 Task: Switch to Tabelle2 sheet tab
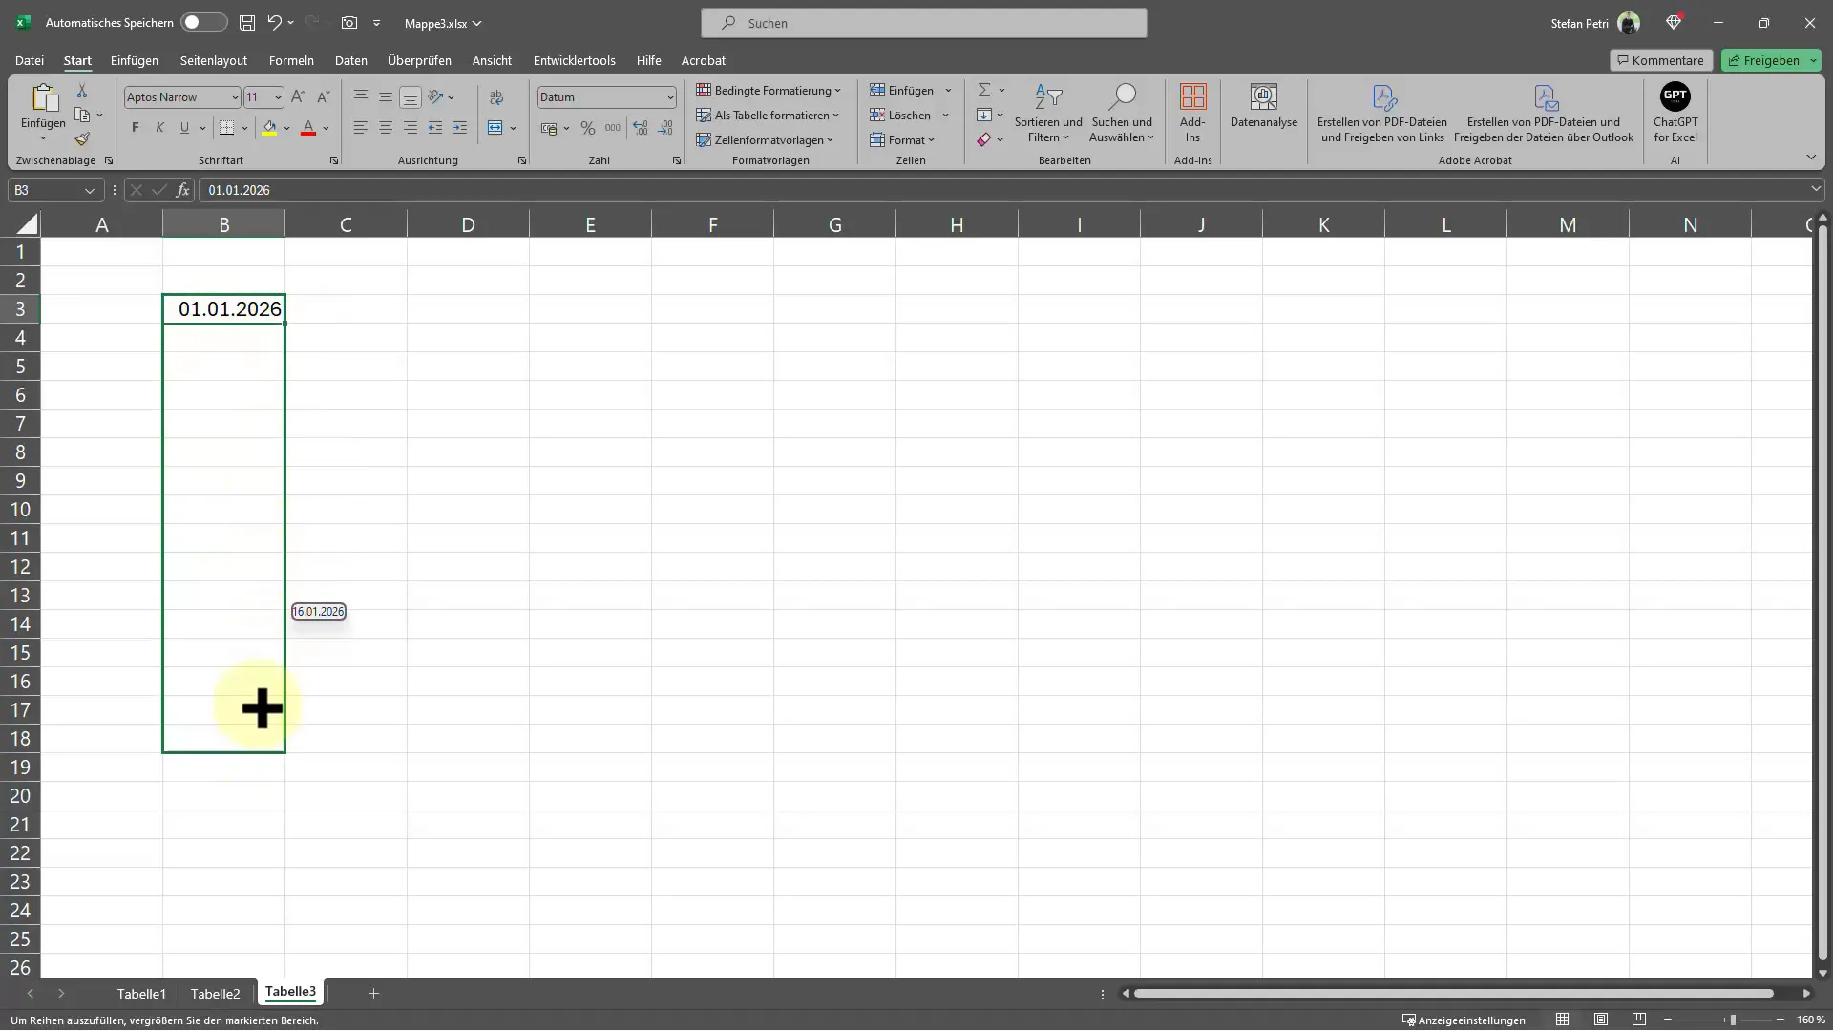pos(214,993)
